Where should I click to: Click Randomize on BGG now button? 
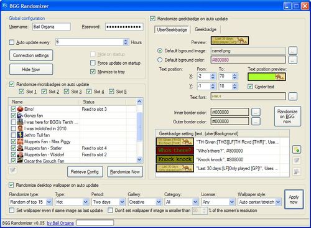point(287,116)
